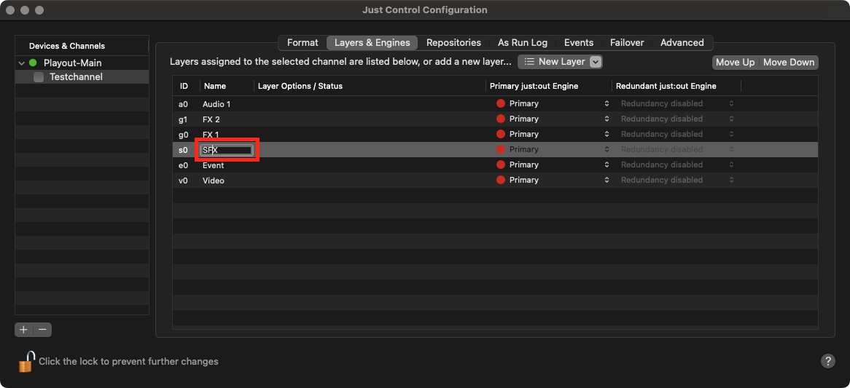Click the Move Up button
Screen dimensions: 850x388
735,62
